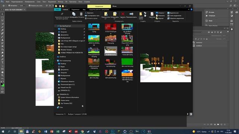Open OneDrive in the navigation pane
This screenshot has height=134, width=239.
click(x=61, y=57)
